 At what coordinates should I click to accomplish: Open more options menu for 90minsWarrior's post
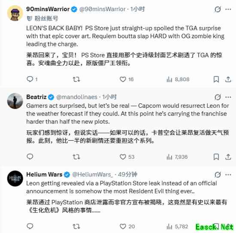[x=228, y=9]
